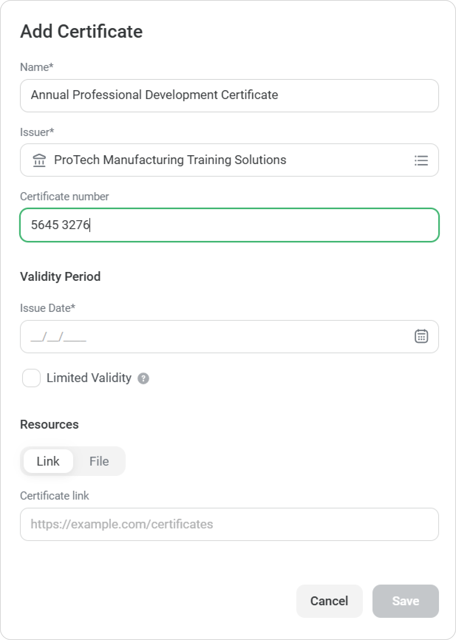Switch to the File resource tab
Screen dimensions: 456x640
coord(99,461)
